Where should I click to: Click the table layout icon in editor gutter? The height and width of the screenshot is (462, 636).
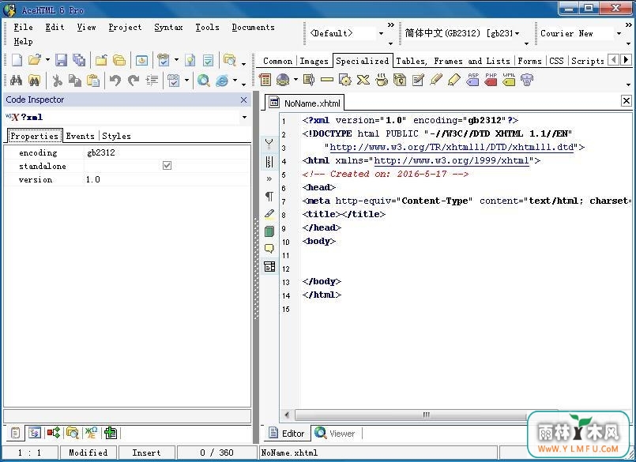[269, 266]
